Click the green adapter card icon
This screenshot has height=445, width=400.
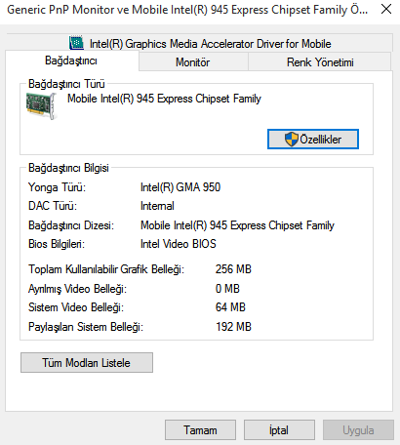point(41,105)
